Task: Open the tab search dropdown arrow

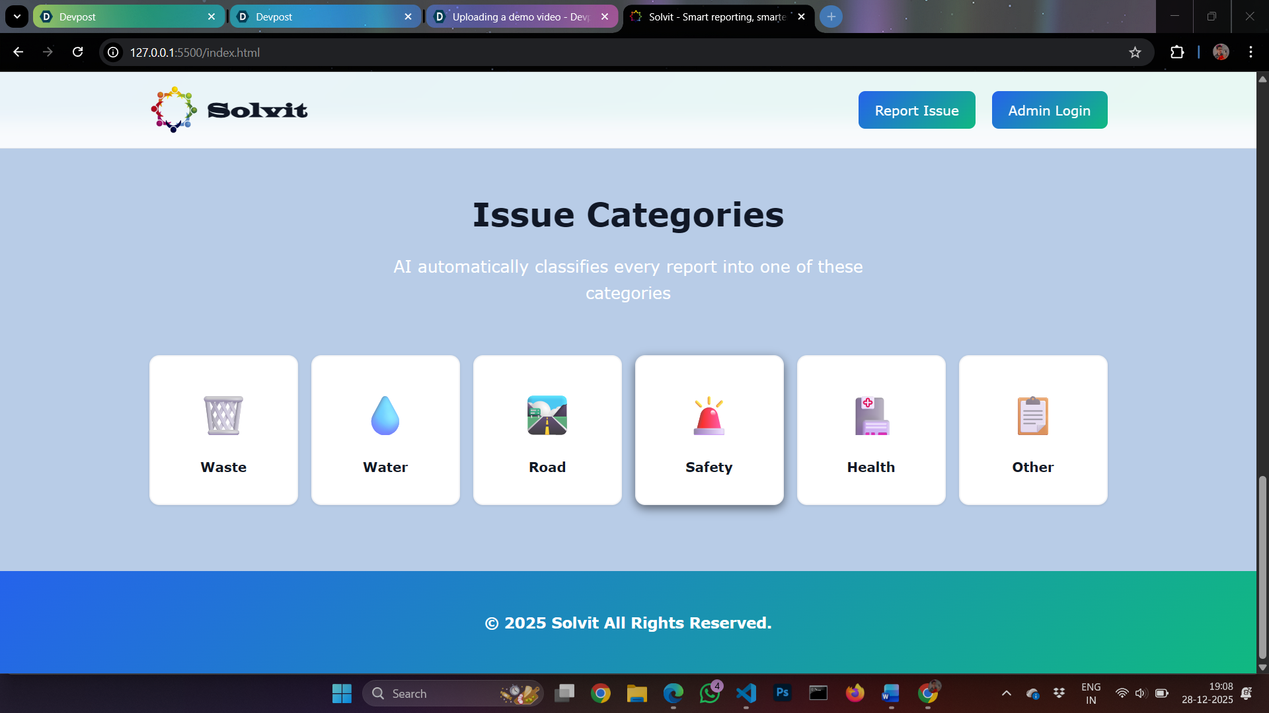Action: click(17, 17)
